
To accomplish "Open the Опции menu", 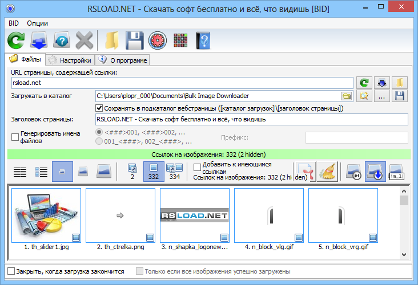I will 37,23.
